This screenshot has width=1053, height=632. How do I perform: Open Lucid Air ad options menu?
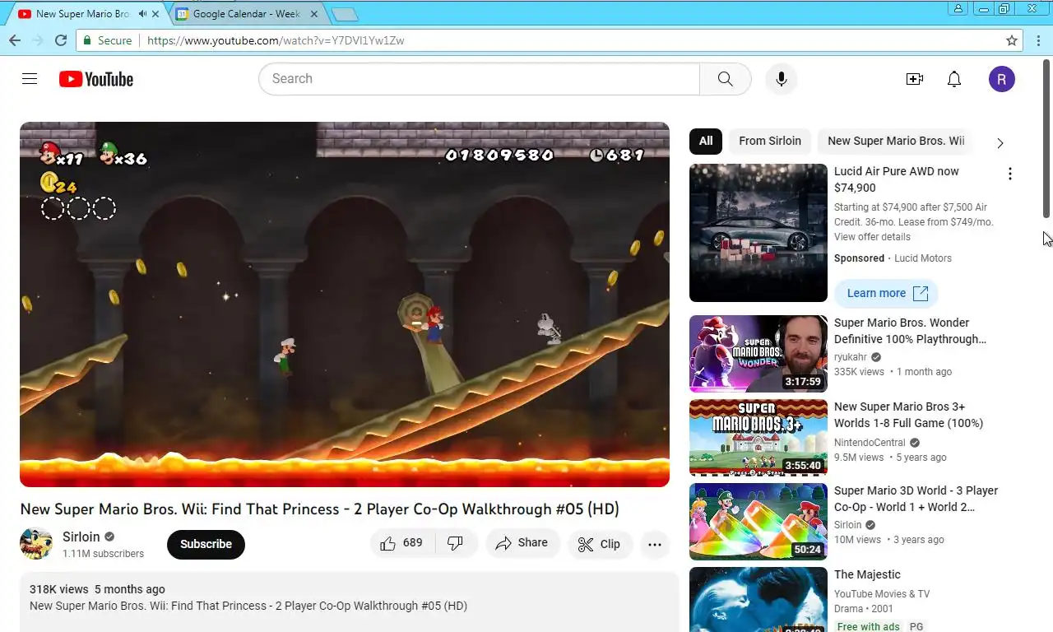1009,174
